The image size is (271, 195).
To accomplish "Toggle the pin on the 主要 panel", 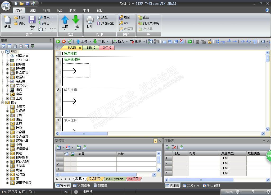I will [x=51, y=40].
